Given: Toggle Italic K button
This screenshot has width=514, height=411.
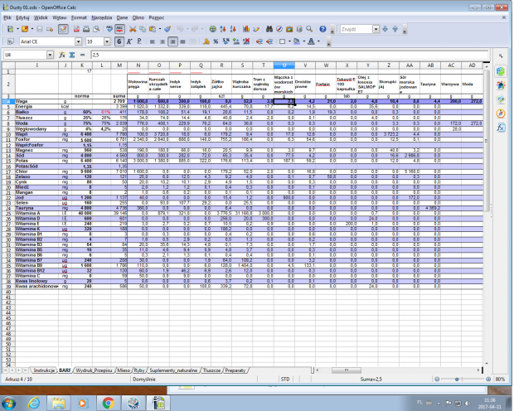Looking at the screenshot, I should point(129,41).
